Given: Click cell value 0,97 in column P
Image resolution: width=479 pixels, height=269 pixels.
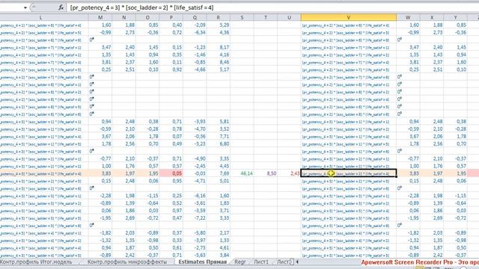Looking at the screenshot, I should coord(177,211).
